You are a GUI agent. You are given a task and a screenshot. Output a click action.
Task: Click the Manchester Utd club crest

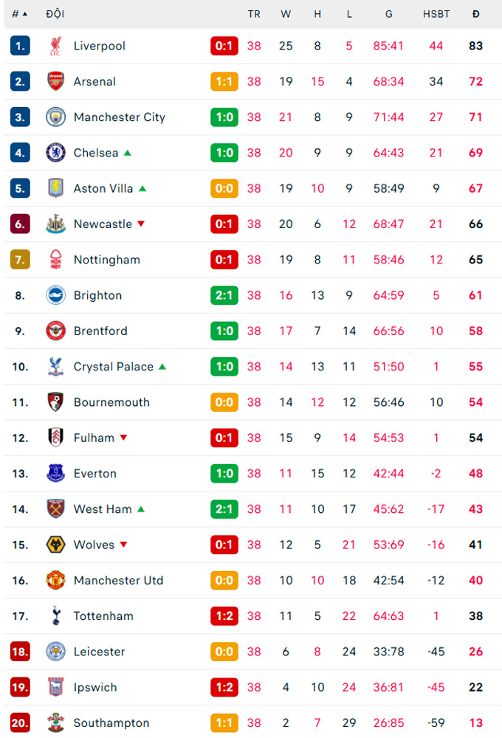[x=55, y=580]
